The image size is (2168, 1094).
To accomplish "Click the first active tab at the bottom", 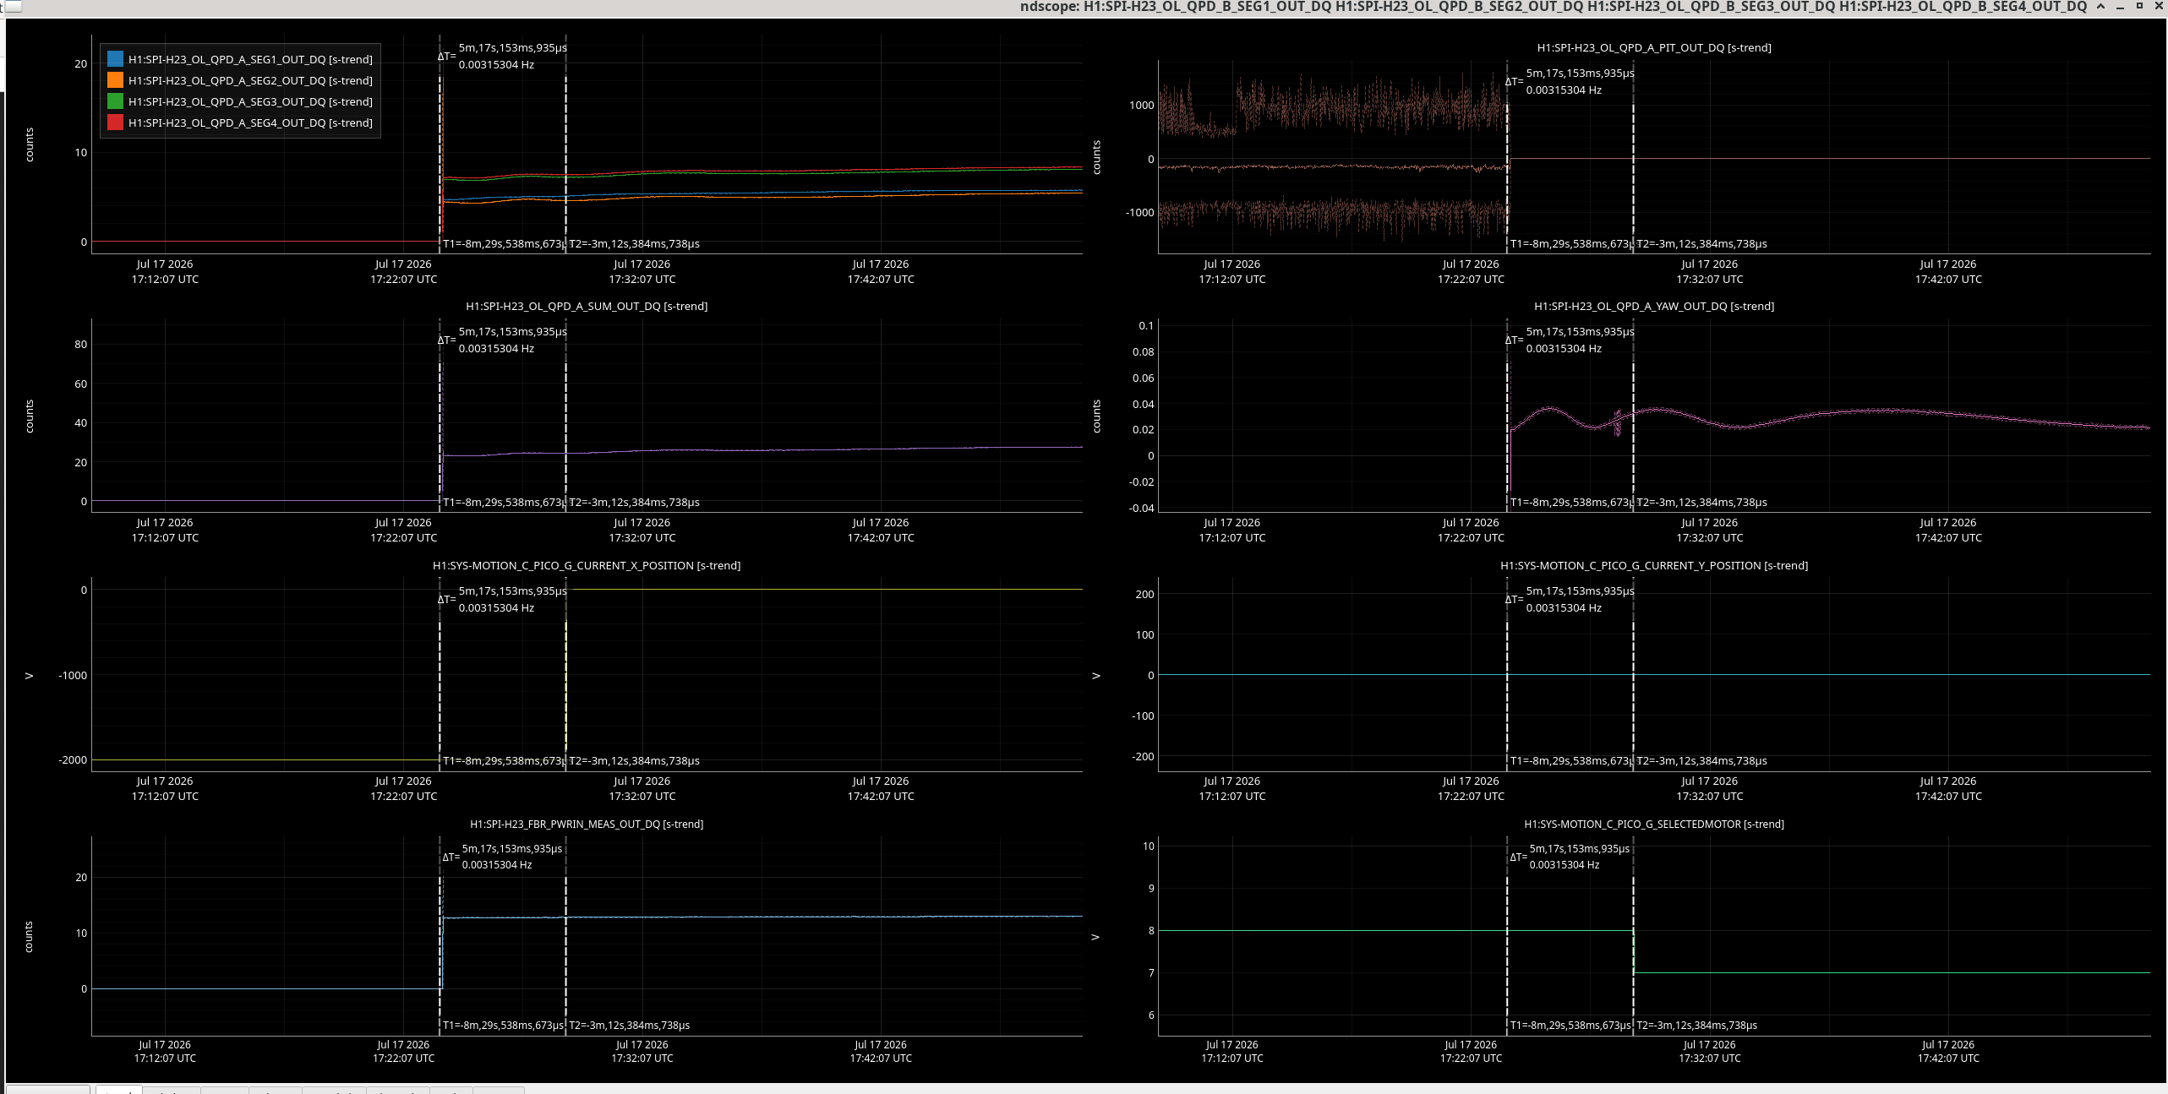I will (118, 1090).
